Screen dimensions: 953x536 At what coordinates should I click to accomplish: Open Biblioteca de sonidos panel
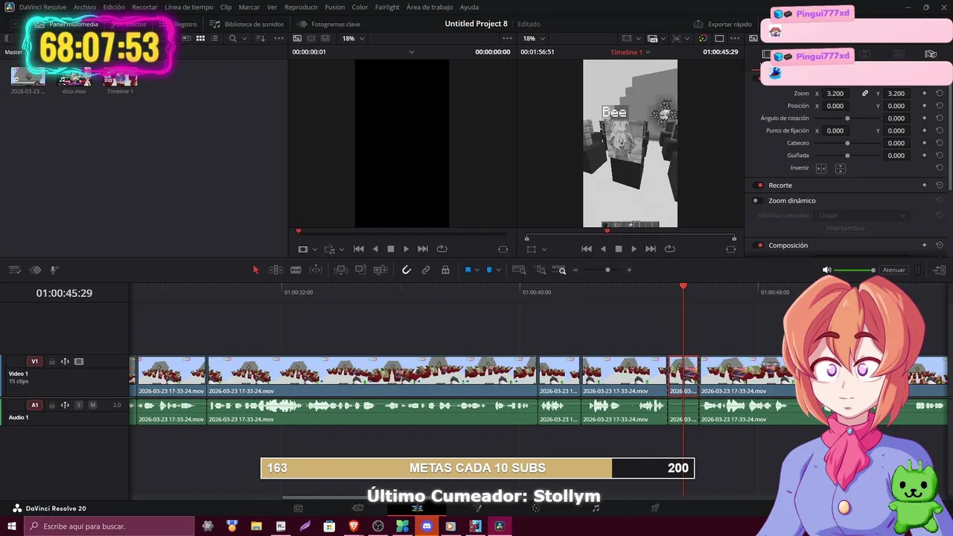246,24
